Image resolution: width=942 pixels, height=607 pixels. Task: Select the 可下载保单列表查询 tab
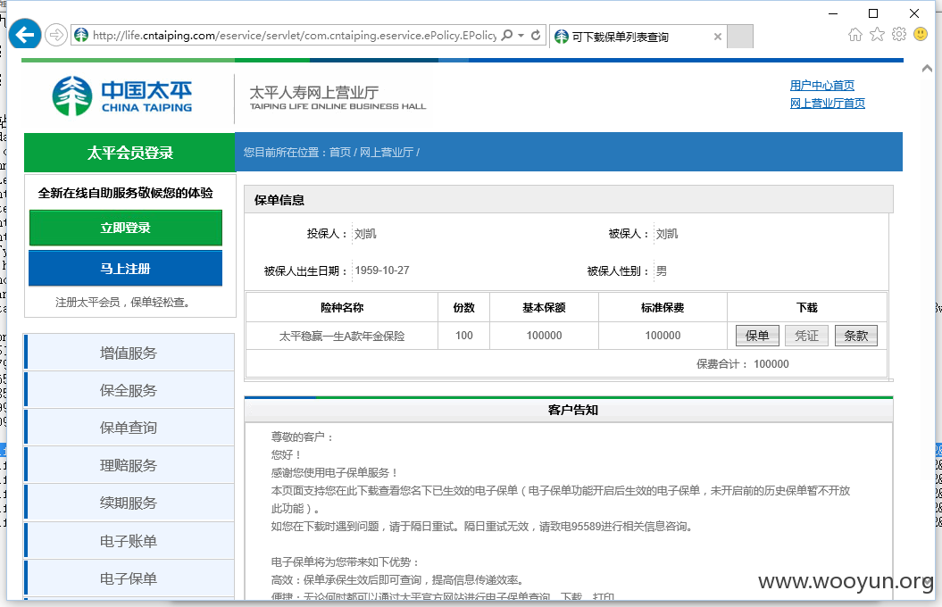click(x=638, y=37)
